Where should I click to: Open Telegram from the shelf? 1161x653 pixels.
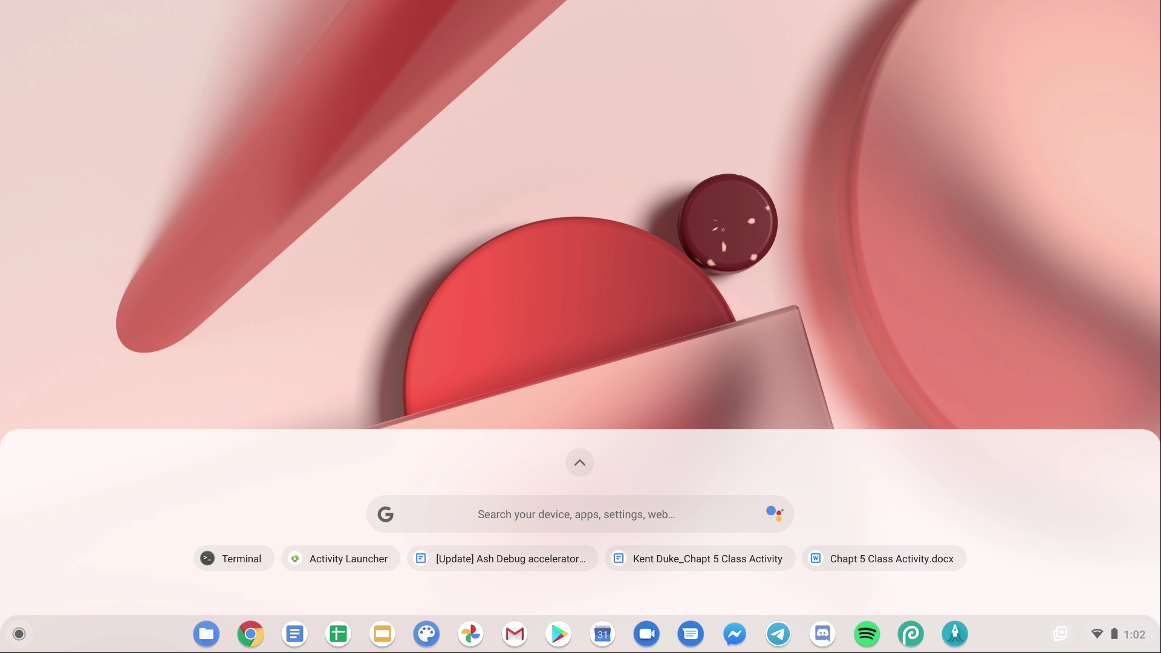(x=778, y=633)
